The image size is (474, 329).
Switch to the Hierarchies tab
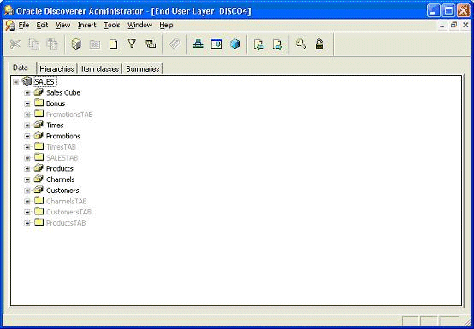click(56, 69)
